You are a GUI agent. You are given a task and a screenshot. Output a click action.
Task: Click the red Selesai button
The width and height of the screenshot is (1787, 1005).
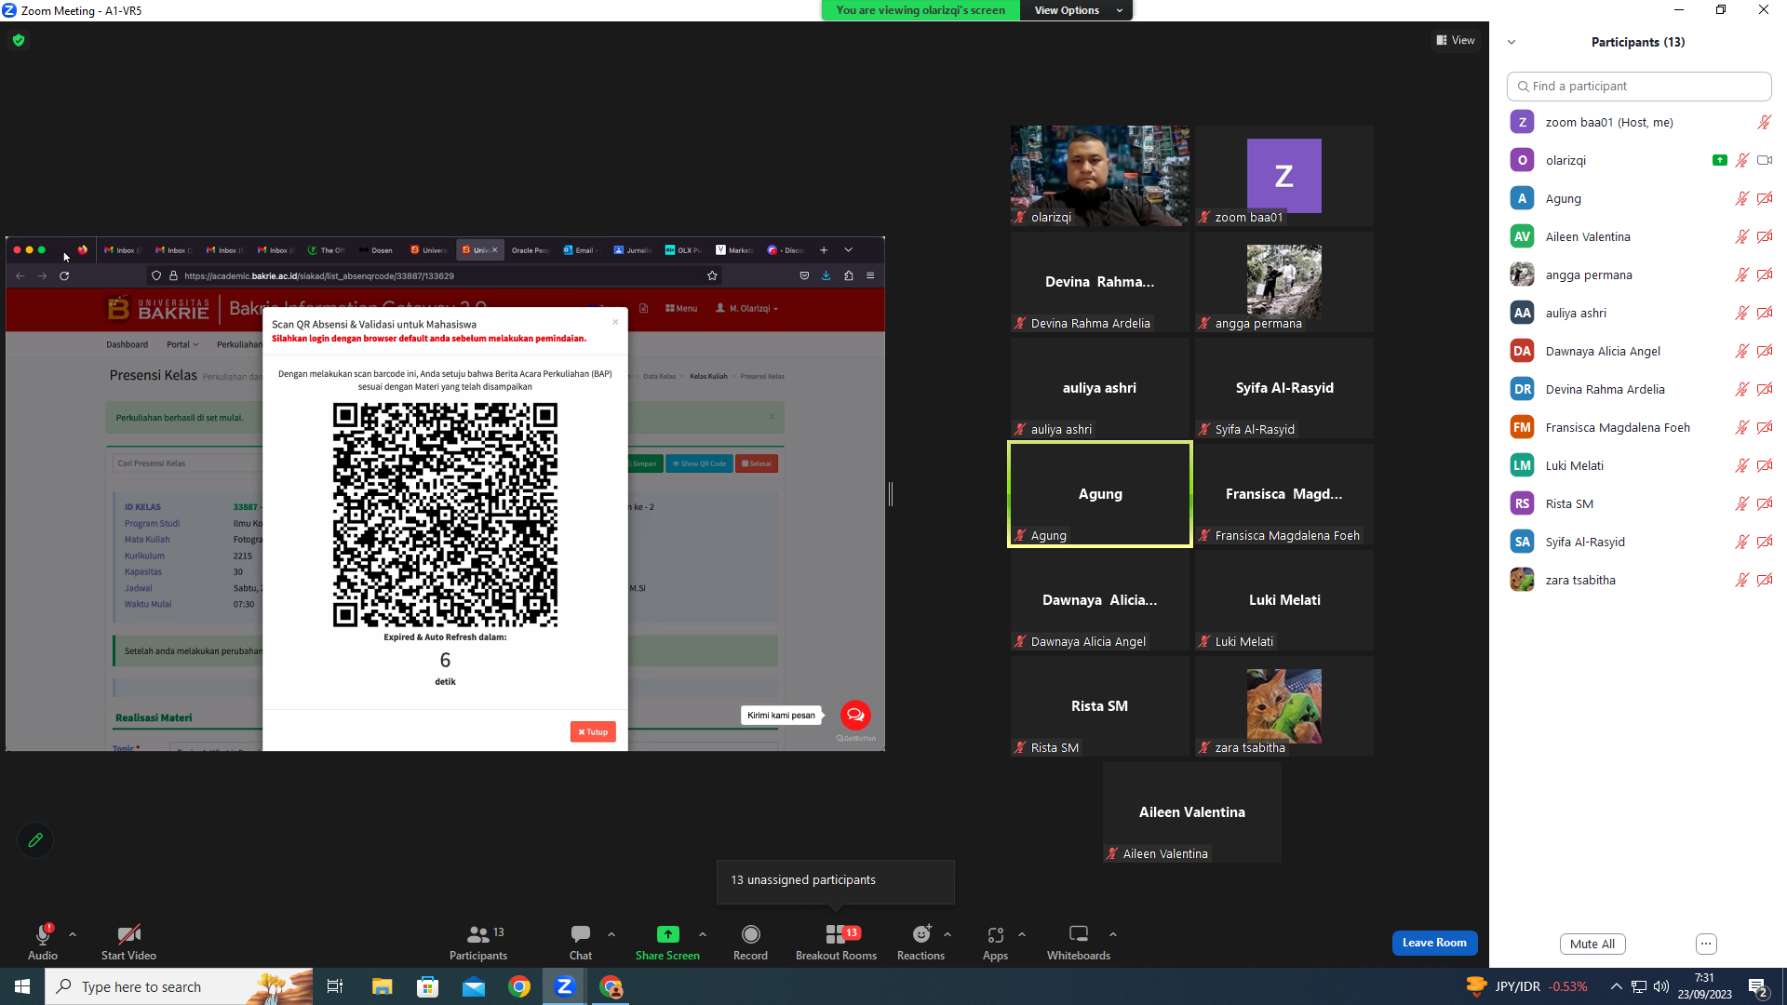(757, 463)
